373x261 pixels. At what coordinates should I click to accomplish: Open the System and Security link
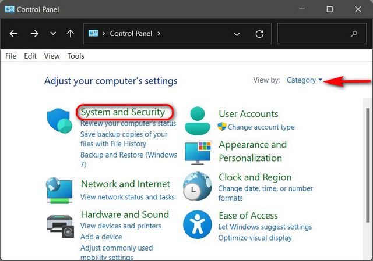(x=122, y=112)
